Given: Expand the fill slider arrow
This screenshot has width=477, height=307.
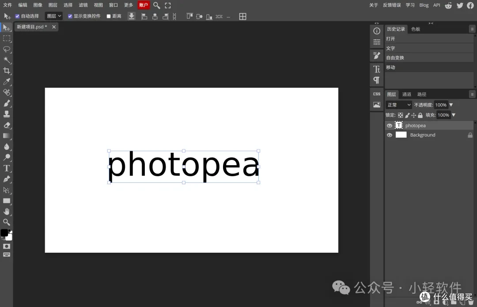Looking at the screenshot, I should pyautogui.click(x=454, y=115).
